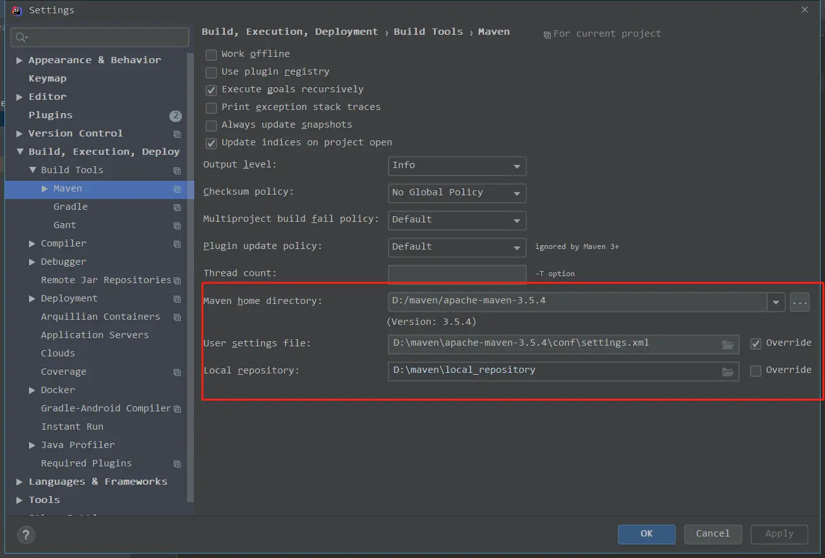The image size is (825, 558).
Task: Click the project-level icon beside Build Tools
Action: pyautogui.click(x=177, y=171)
